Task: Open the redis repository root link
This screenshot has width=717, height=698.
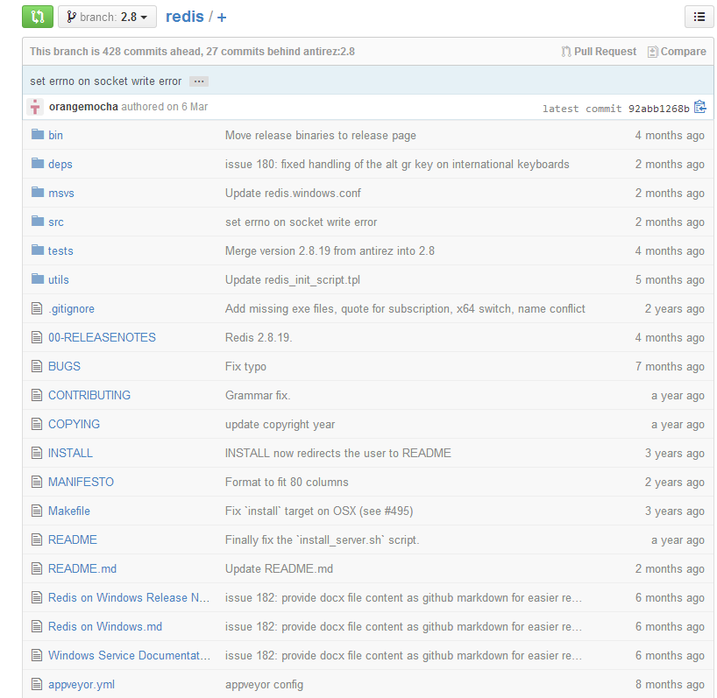Action: coord(185,17)
